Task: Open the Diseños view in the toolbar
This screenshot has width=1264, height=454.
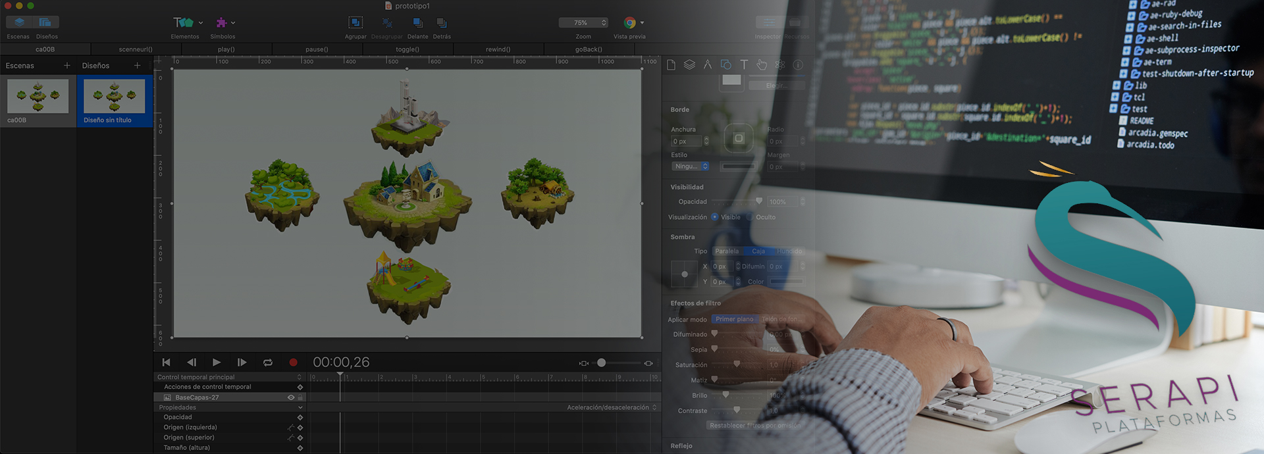Action: pyautogui.click(x=45, y=22)
